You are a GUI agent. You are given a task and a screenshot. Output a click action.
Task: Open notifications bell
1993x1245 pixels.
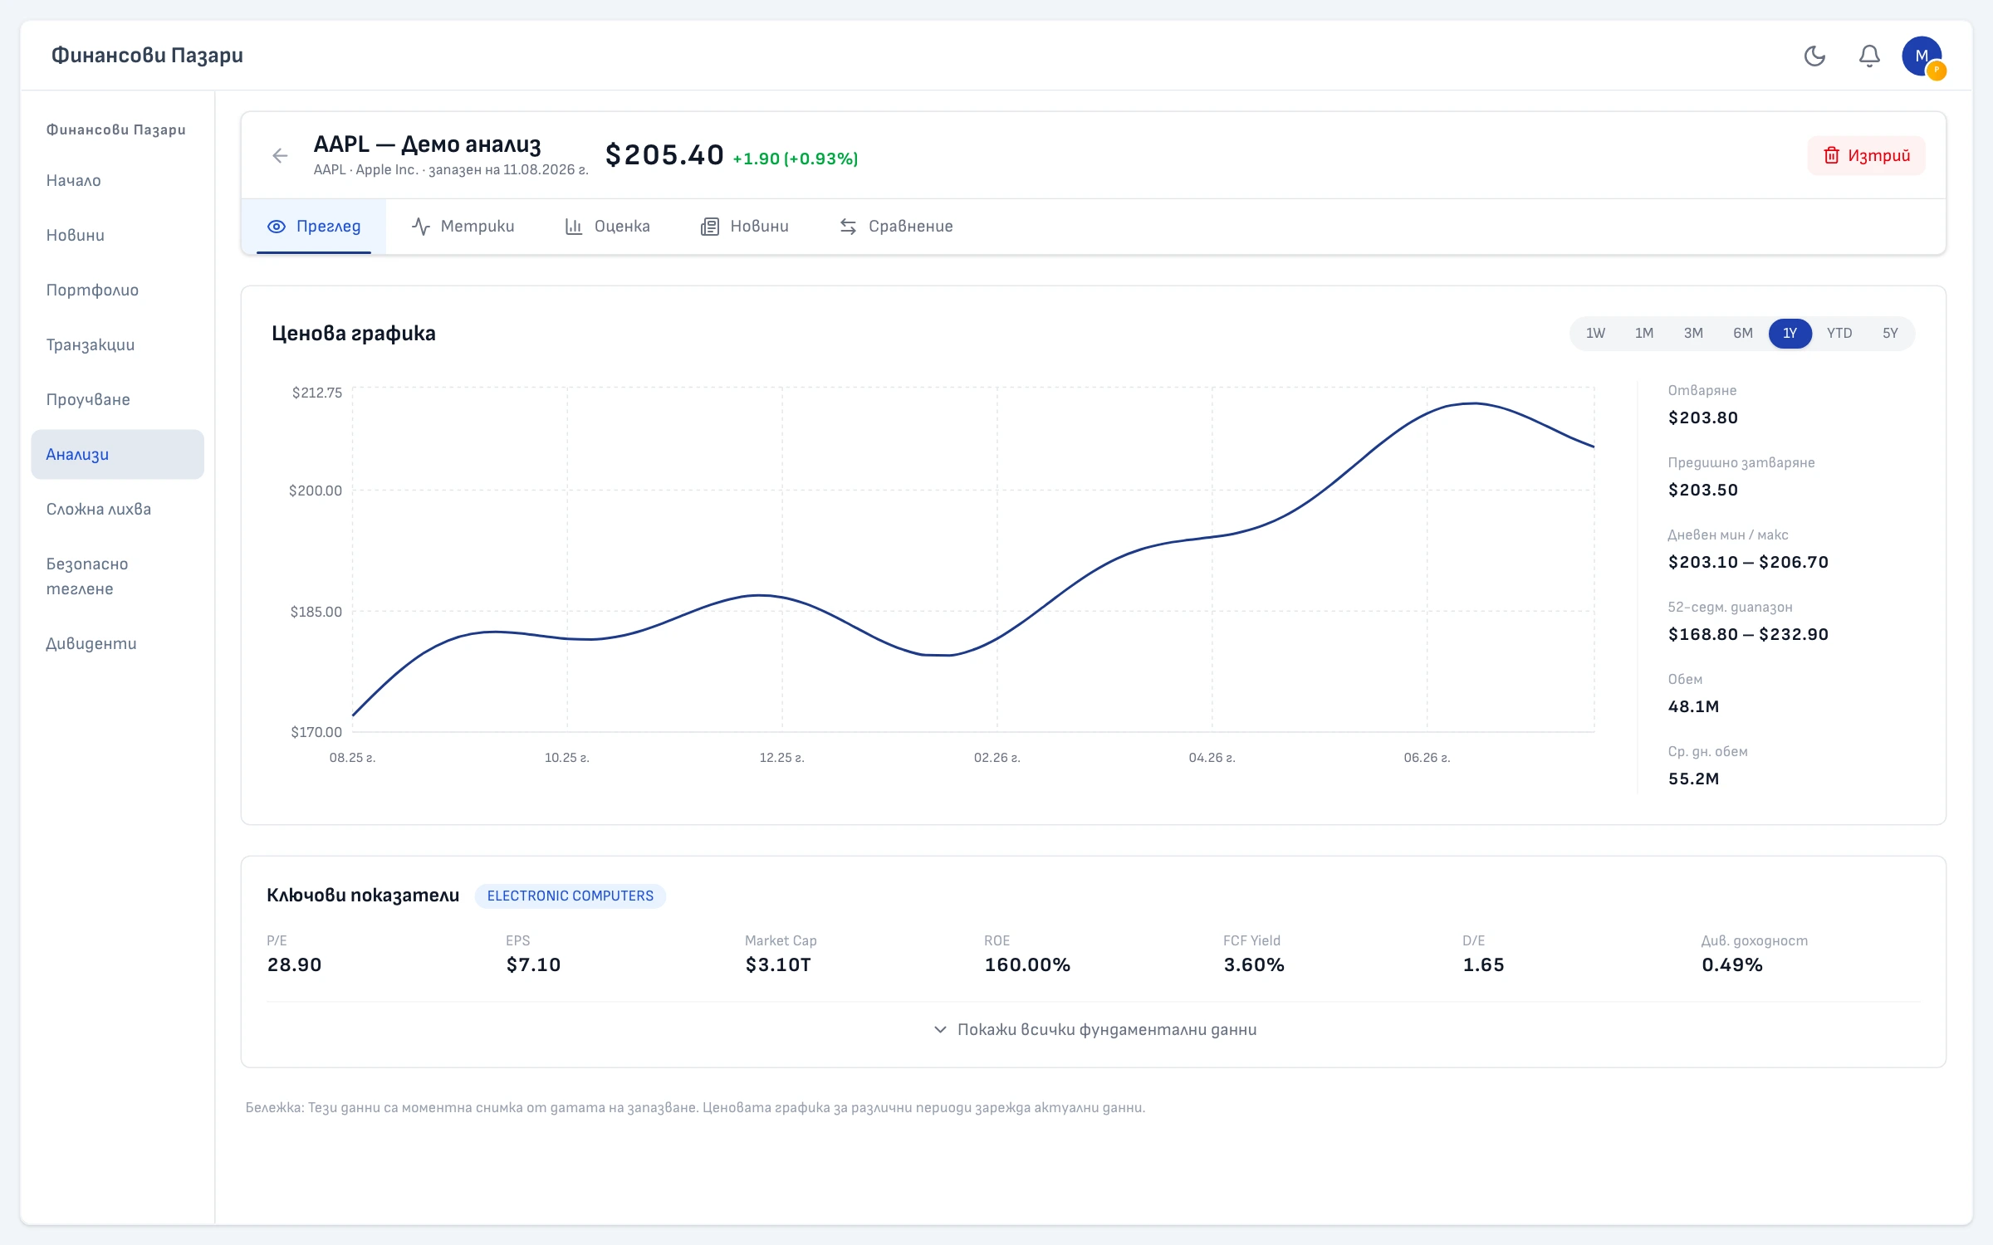[1869, 56]
